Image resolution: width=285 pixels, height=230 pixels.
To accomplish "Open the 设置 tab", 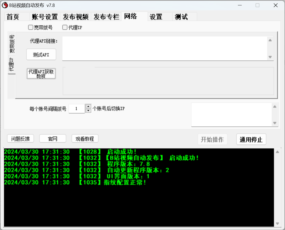I will 160,17.
